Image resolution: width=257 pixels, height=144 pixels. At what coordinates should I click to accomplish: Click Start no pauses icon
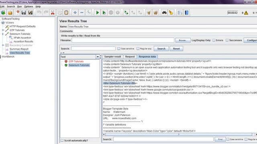click(x=104, y=12)
